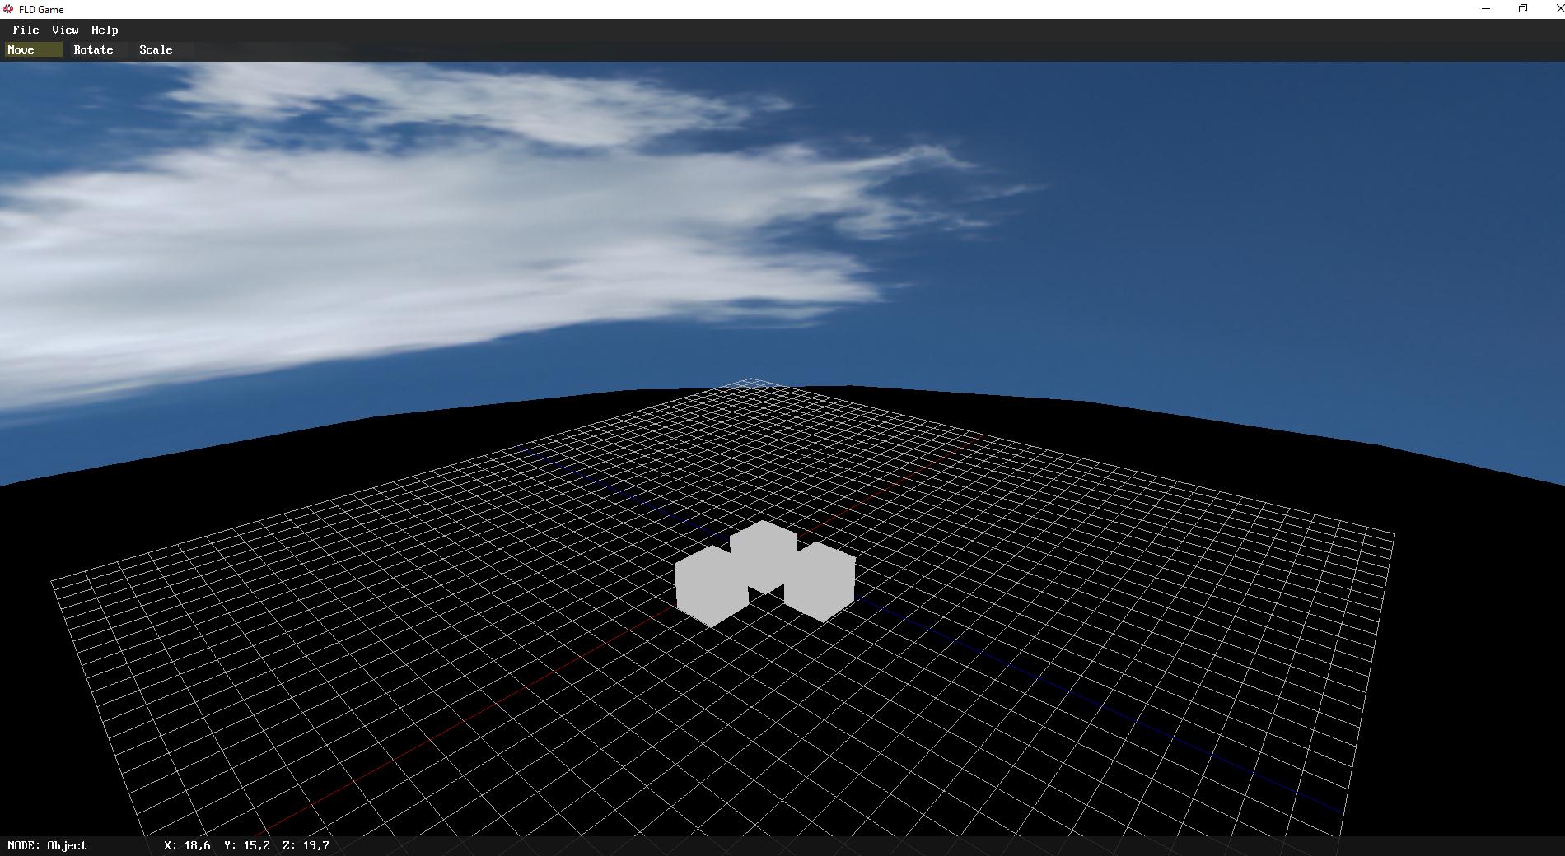Activate the Scale transform mode
The height and width of the screenshot is (856, 1565).
156,49
